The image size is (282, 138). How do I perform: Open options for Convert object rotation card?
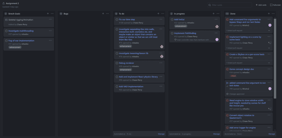(269, 115)
